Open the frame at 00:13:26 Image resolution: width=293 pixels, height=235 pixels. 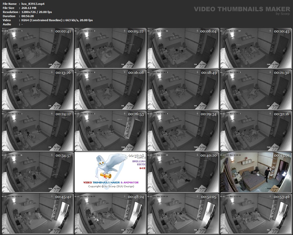pos(38,89)
